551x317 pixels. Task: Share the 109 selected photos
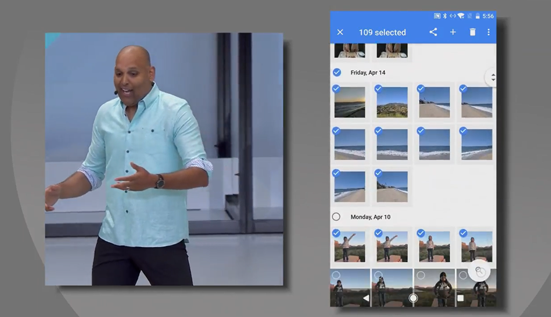pos(433,32)
